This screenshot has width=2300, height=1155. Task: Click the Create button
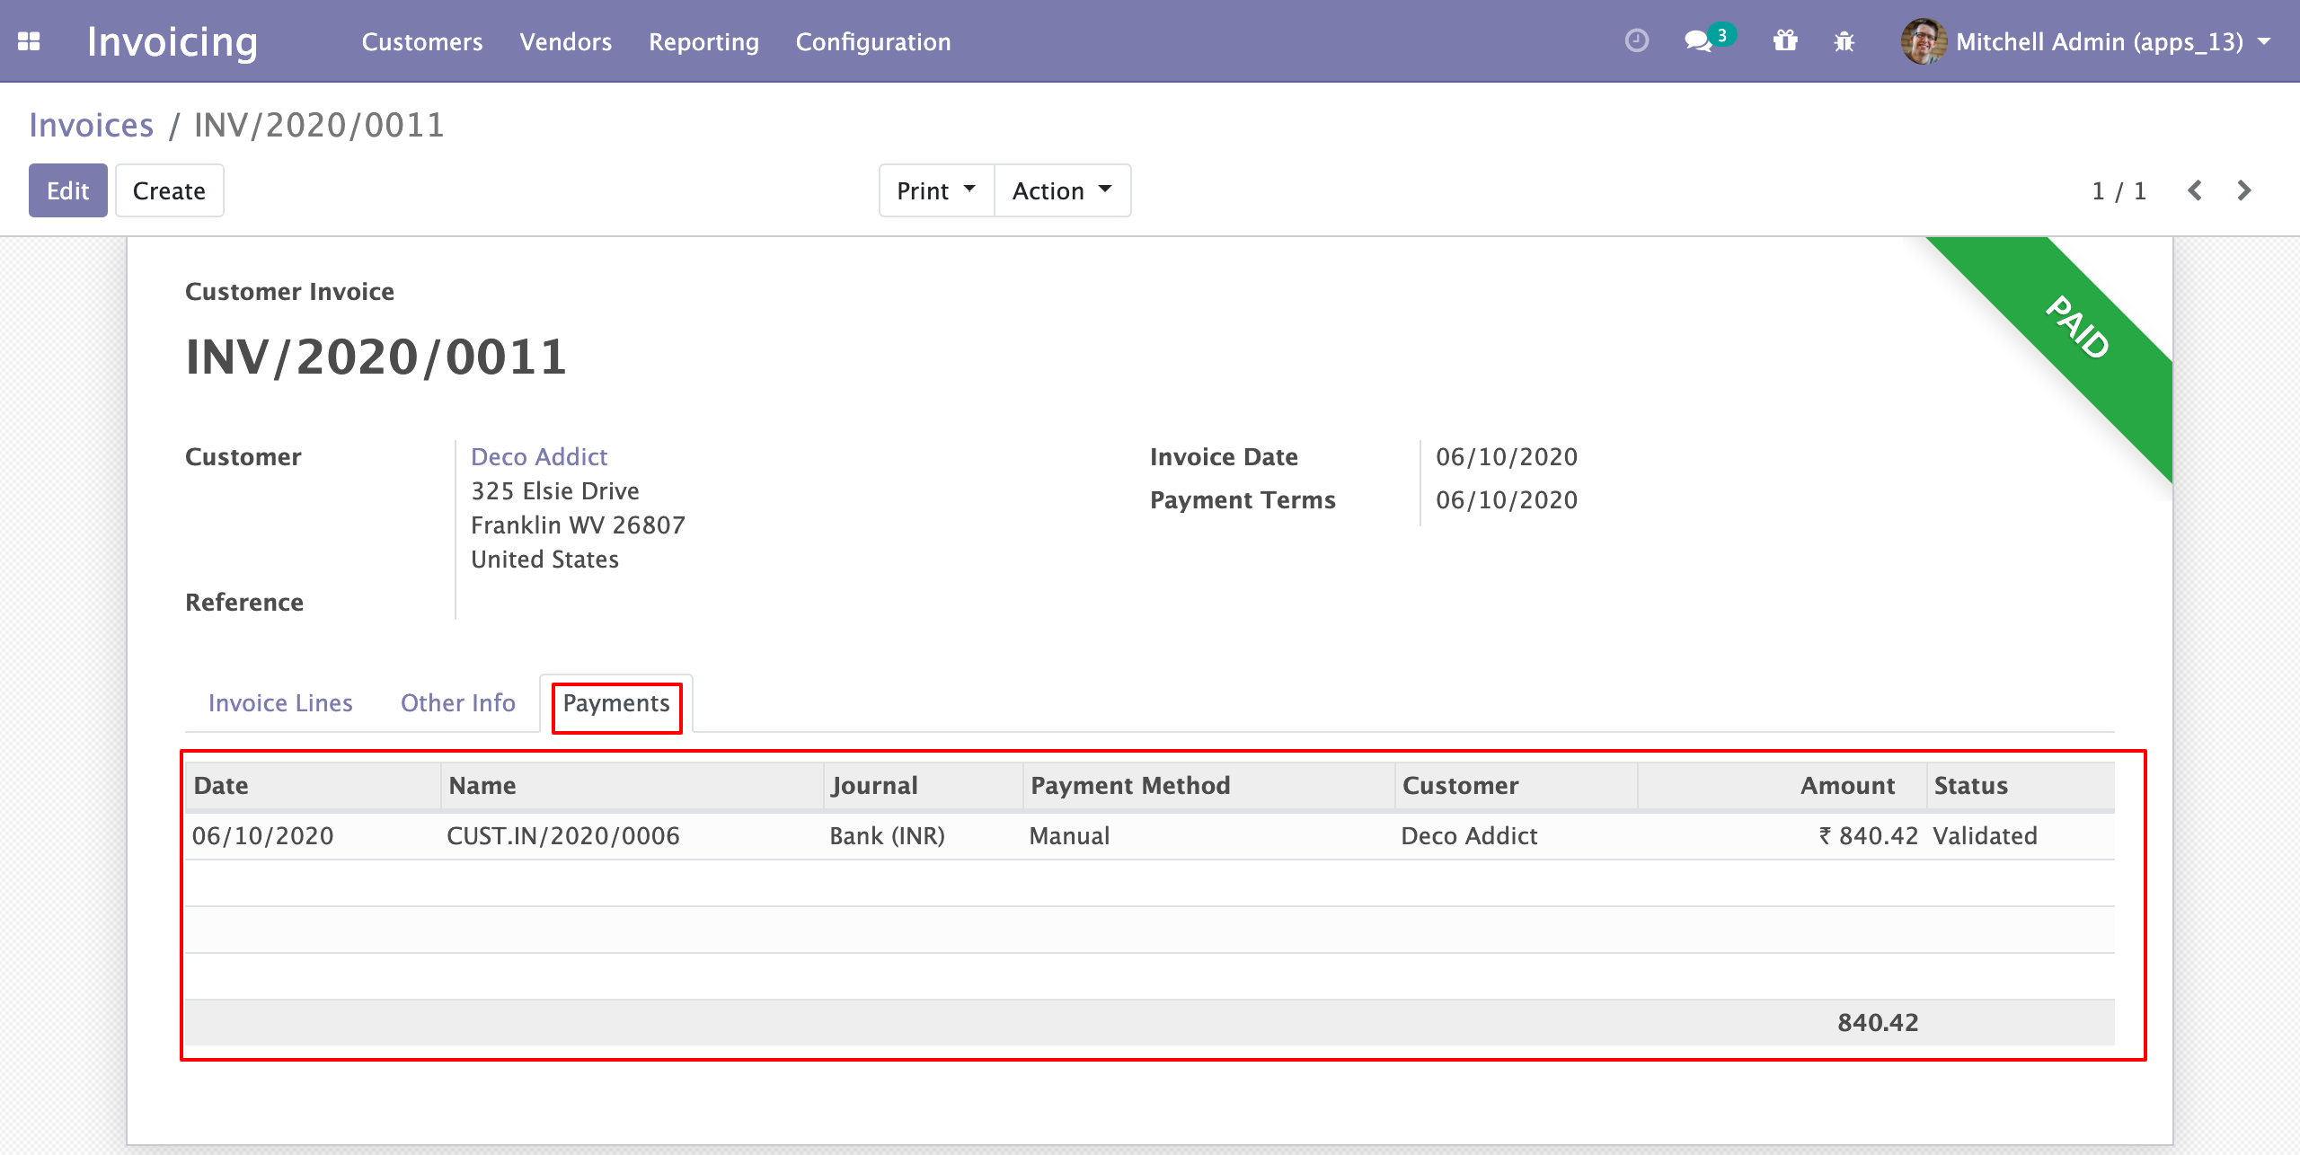(x=169, y=190)
